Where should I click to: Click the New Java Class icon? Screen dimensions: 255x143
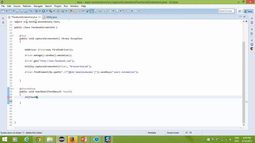point(63,11)
